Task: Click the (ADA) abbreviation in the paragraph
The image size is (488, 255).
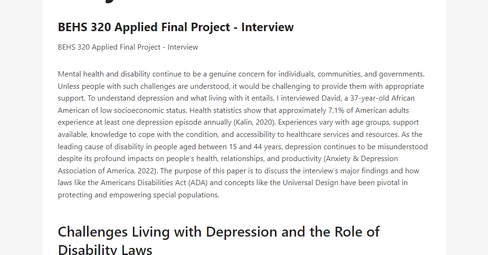Action: coord(198,183)
